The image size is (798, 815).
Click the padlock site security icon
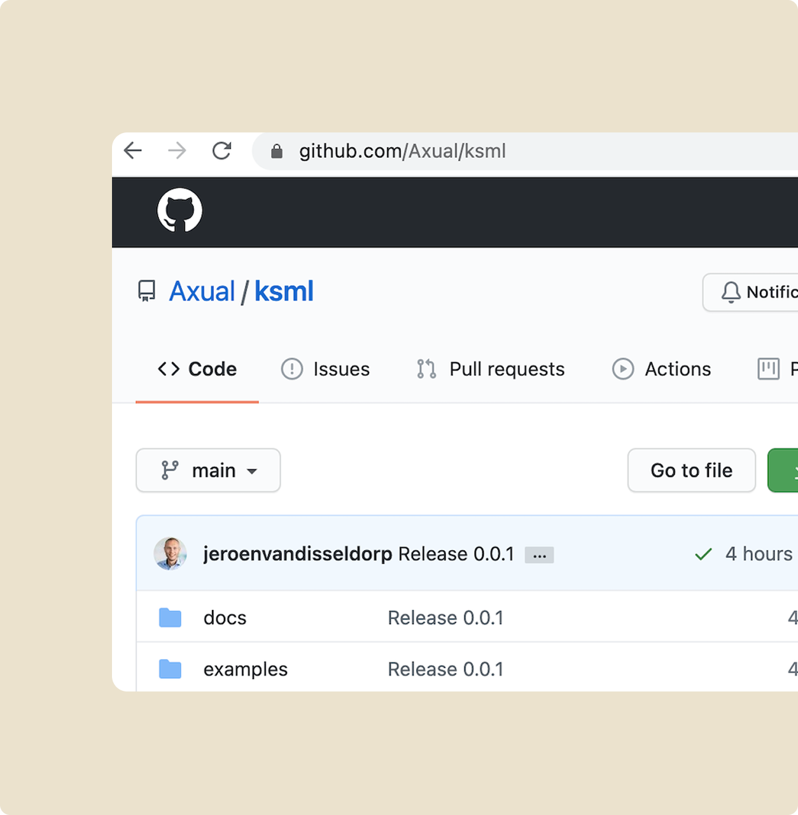[276, 151]
